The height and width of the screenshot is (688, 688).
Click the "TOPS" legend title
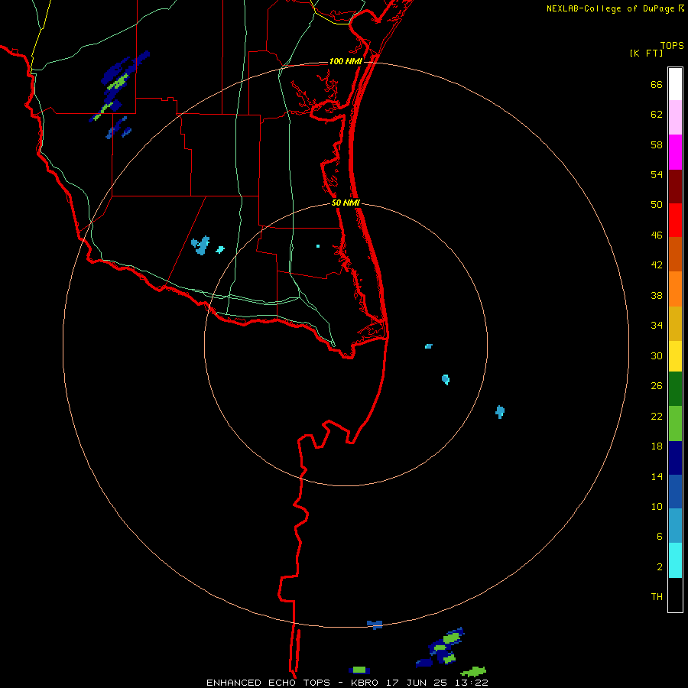[x=672, y=46]
